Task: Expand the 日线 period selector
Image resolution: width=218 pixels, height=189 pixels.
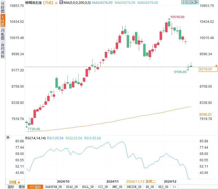Action: tap(15, 182)
